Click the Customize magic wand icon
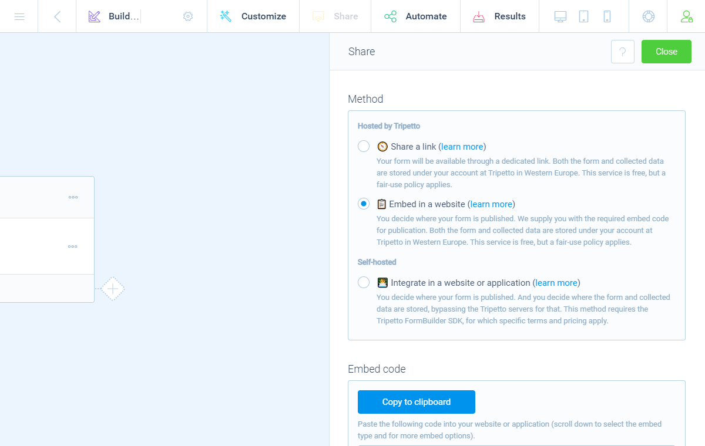The image size is (705, 446). pos(226,16)
